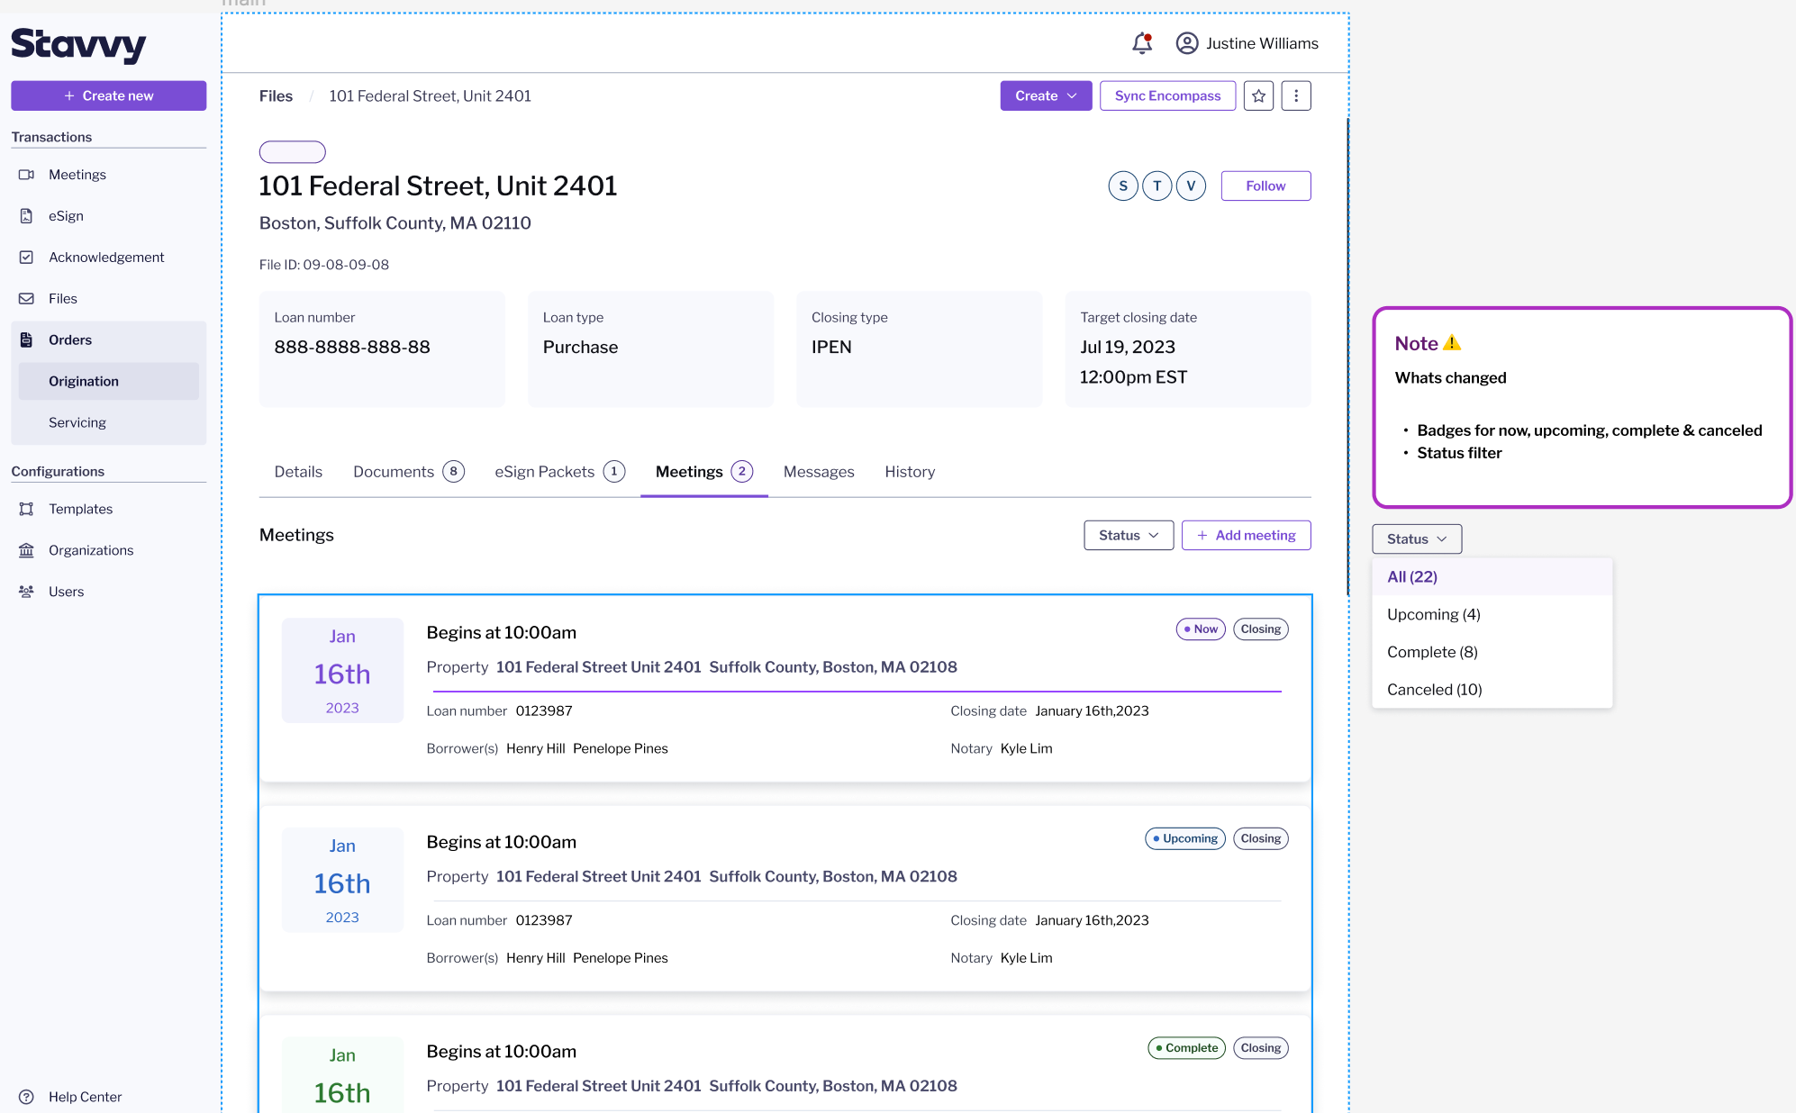Image resolution: width=1796 pixels, height=1113 pixels.
Task: Click the Documents count badge 8
Action: coord(454,472)
